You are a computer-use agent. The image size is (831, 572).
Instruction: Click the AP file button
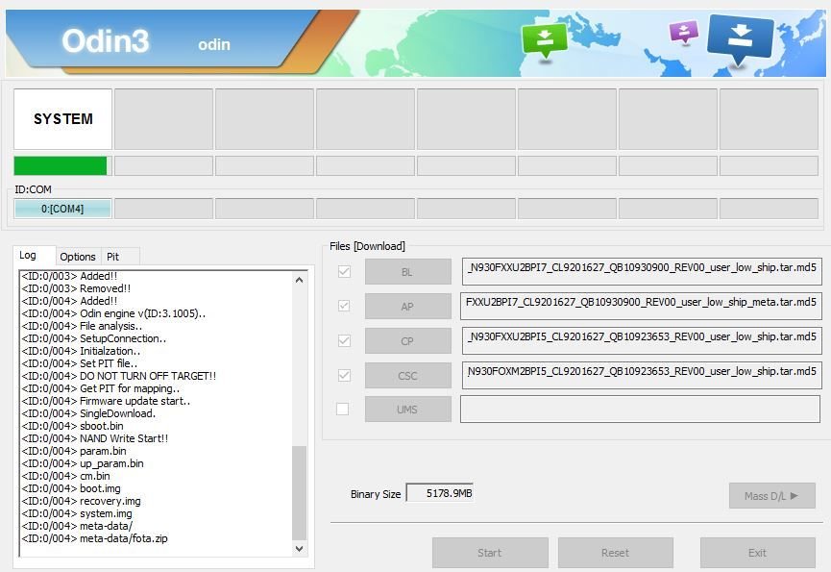(x=407, y=307)
